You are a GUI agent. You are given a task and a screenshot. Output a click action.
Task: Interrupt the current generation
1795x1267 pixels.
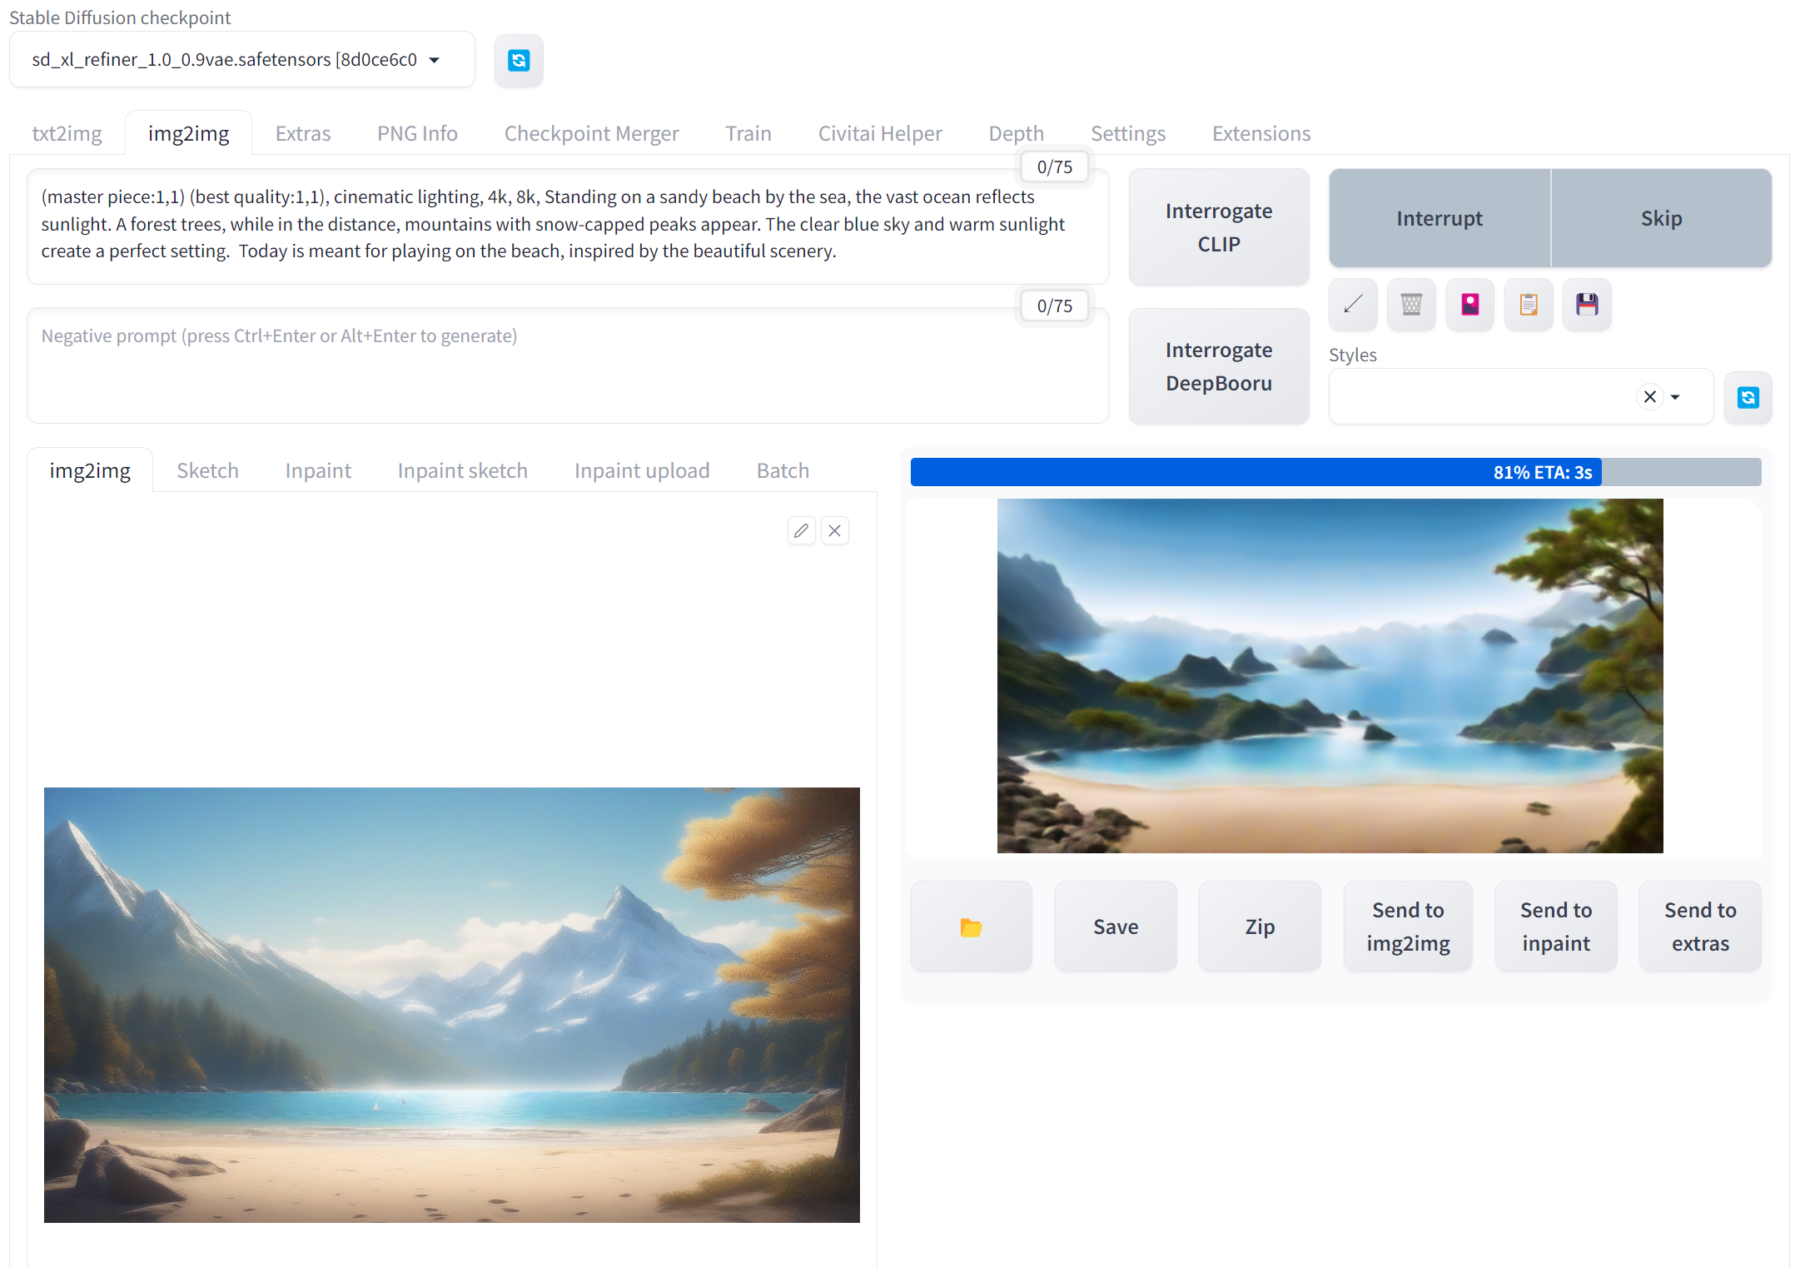[1439, 218]
